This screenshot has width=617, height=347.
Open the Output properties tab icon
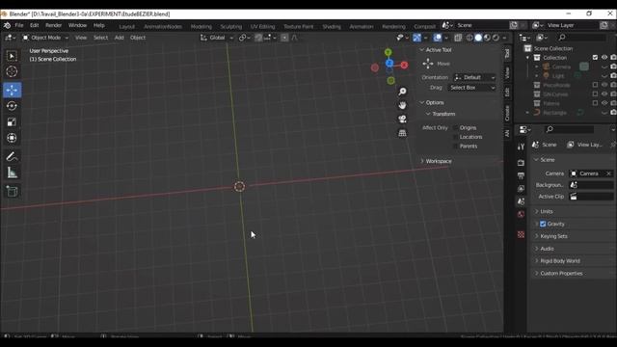pos(521,175)
